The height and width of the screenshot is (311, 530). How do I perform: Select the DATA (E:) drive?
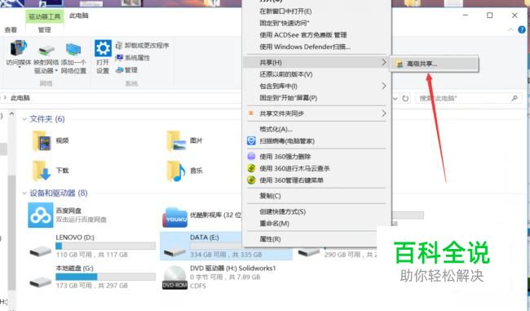226,247
